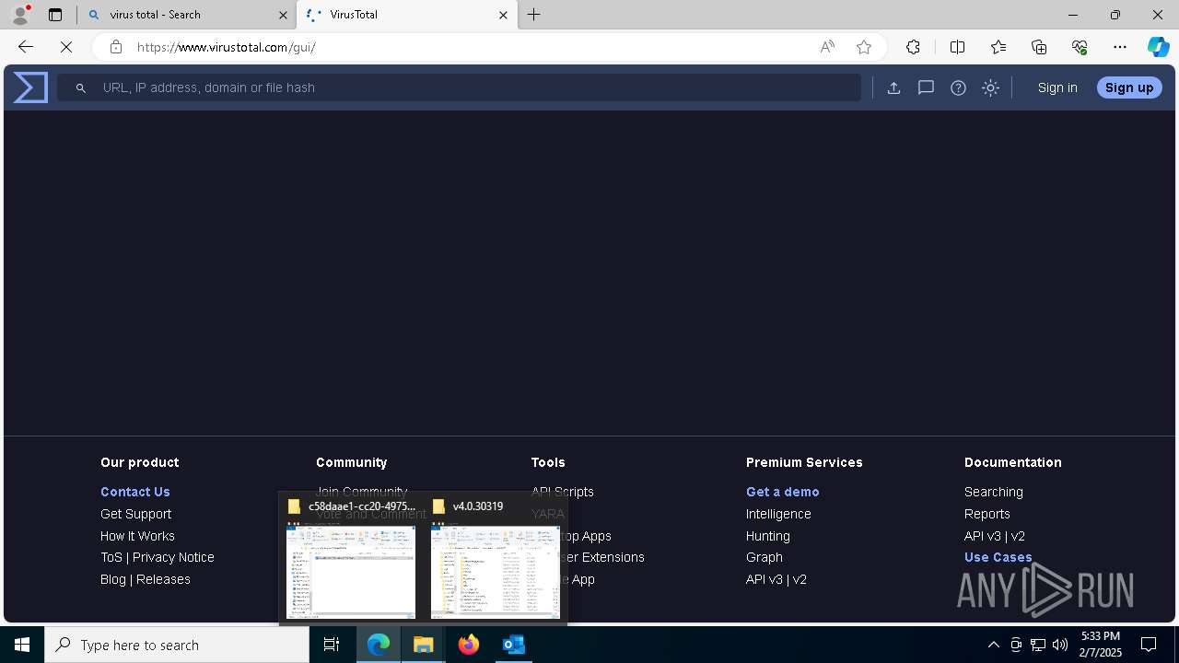This screenshot has width=1179, height=663.
Task: Close the VirusTotal tab
Action: coord(503,15)
